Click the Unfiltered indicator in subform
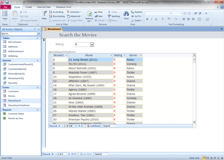Image resolution: width=224 pixels, height=160 pixels. (x=94, y=126)
